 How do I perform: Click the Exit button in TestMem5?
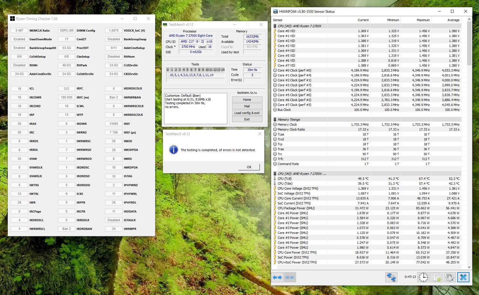pyautogui.click(x=247, y=119)
